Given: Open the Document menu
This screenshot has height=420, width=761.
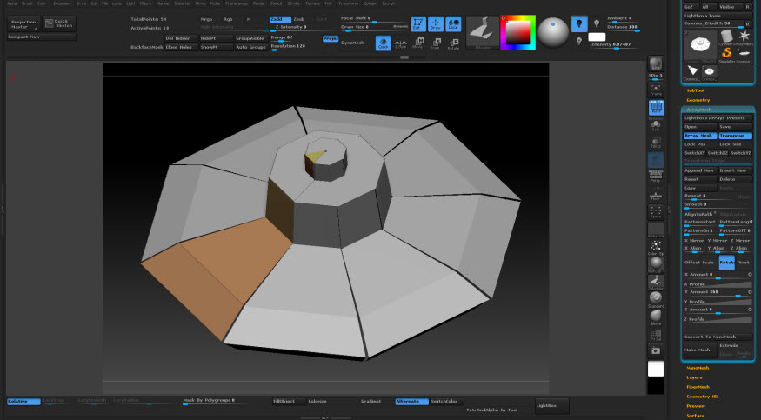Looking at the screenshot, I should point(62,3).
